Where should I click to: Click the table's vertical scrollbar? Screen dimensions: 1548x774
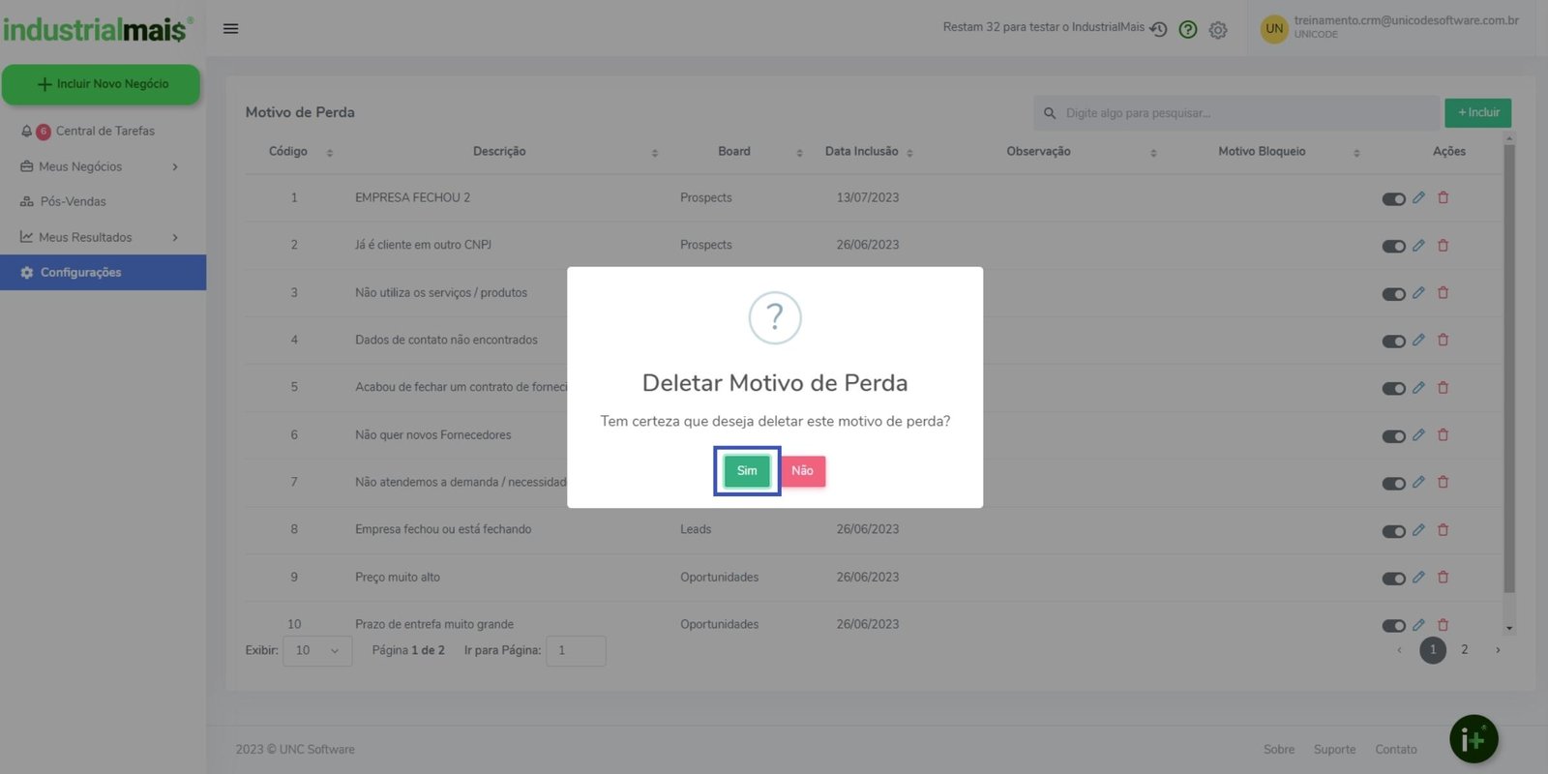pyautogui.click(x=1508, y=368)
